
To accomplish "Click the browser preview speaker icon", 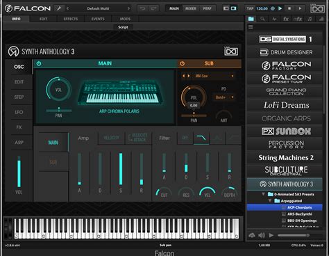I will [262, 235].
